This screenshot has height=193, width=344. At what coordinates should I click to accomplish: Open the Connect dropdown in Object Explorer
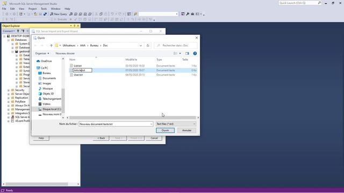coord(9,31)
